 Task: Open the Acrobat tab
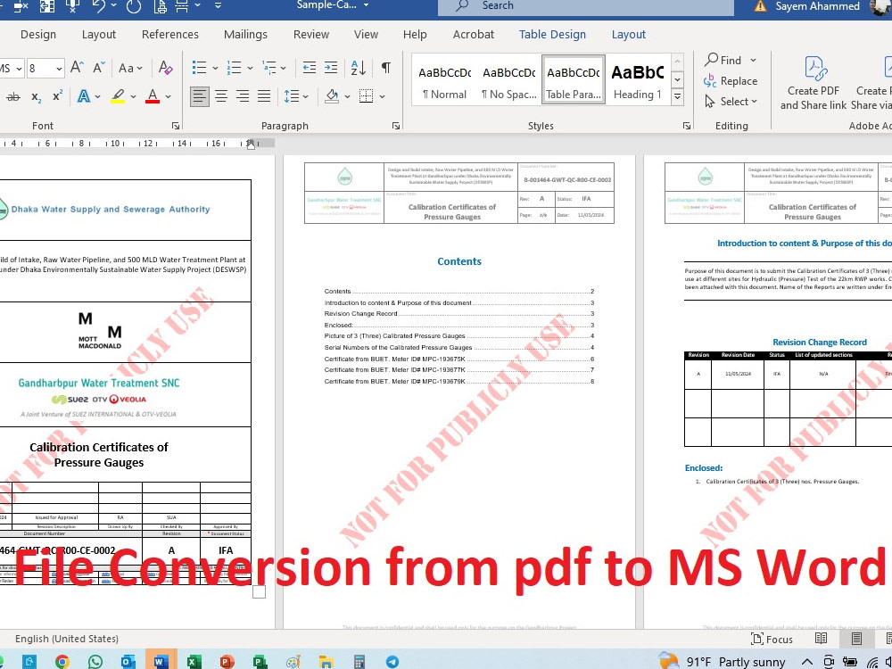point(474,34)
